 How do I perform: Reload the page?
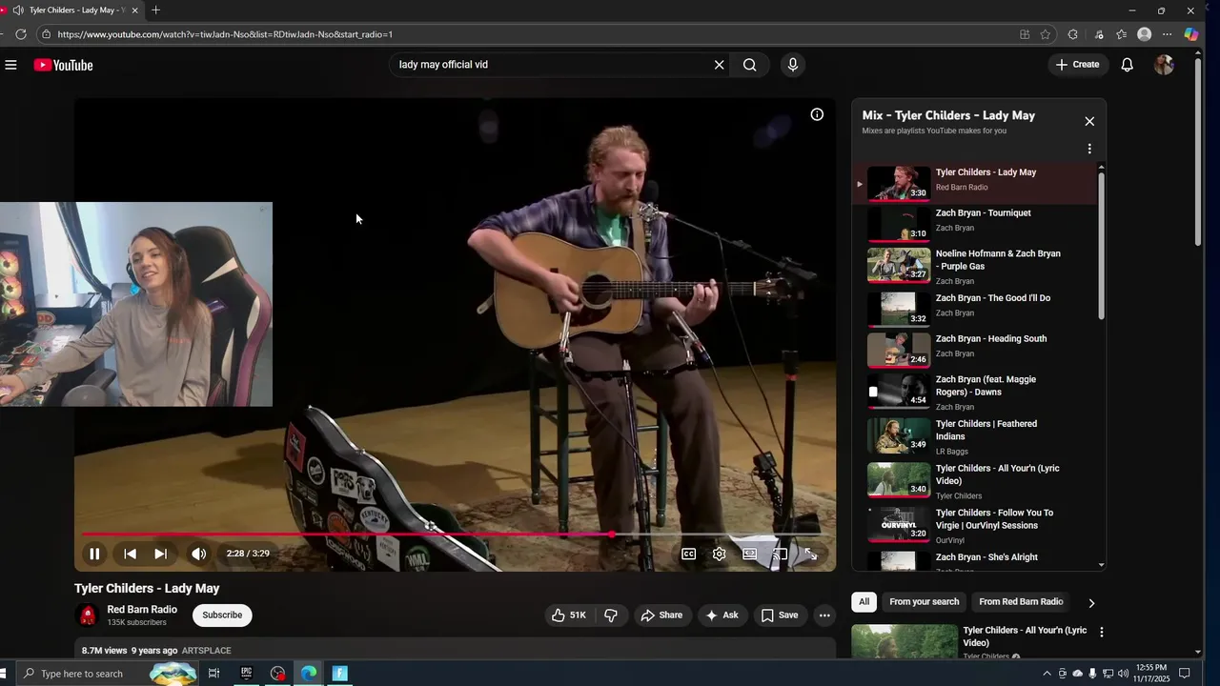21,34
